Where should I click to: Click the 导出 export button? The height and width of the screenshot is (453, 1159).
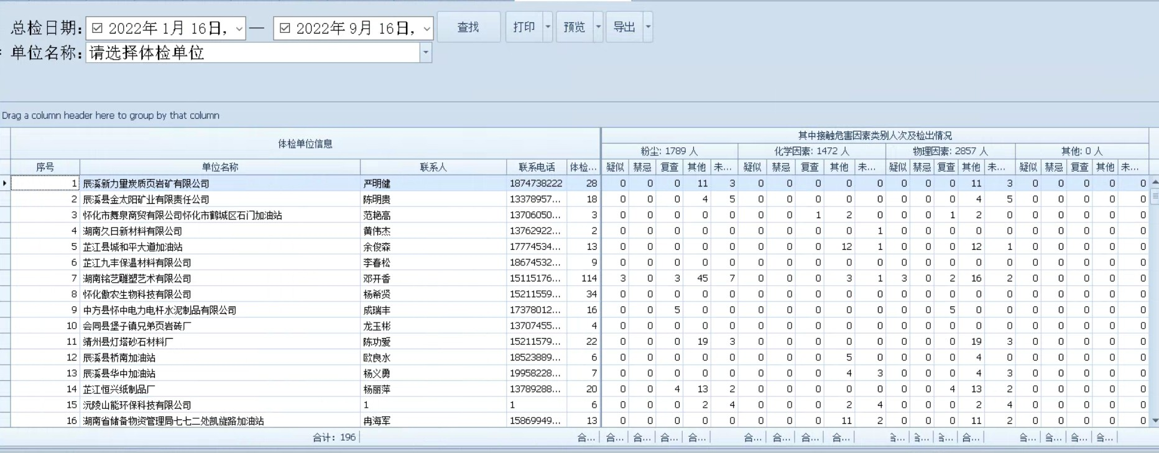coord(624,27)
